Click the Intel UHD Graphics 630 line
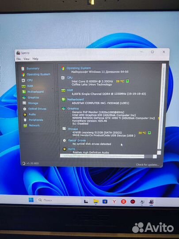 (x=104, y=115)
